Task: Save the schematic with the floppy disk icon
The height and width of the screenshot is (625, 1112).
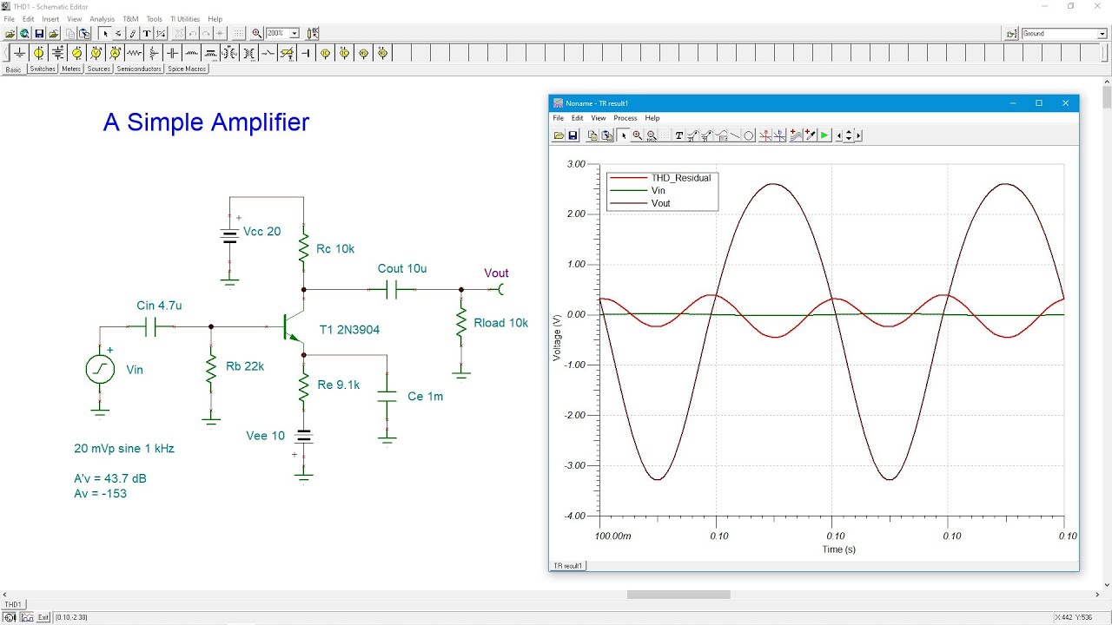Action: 39,33
